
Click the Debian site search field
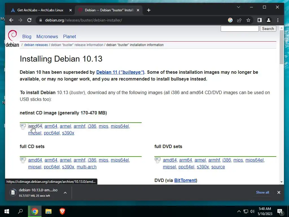(240, 29)
